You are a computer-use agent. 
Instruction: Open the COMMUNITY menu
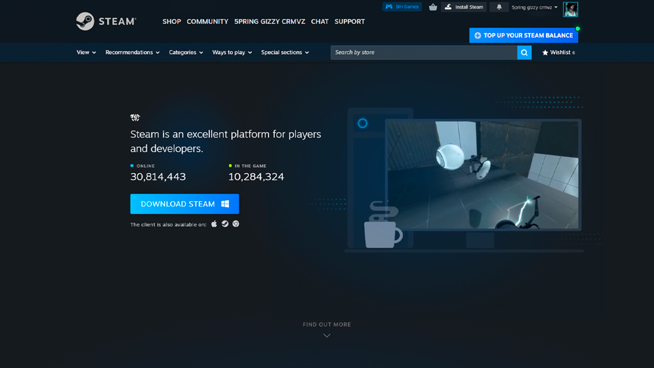click(207, 21)
